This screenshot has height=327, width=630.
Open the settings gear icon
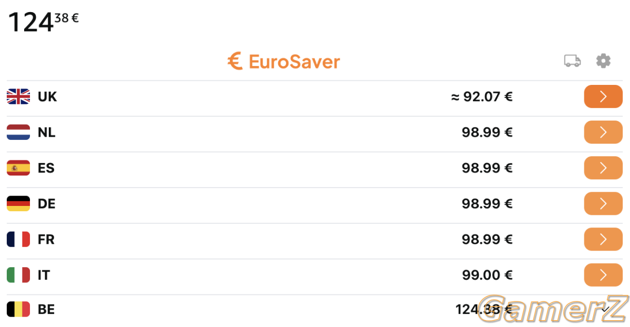click(x=603, y=61)
